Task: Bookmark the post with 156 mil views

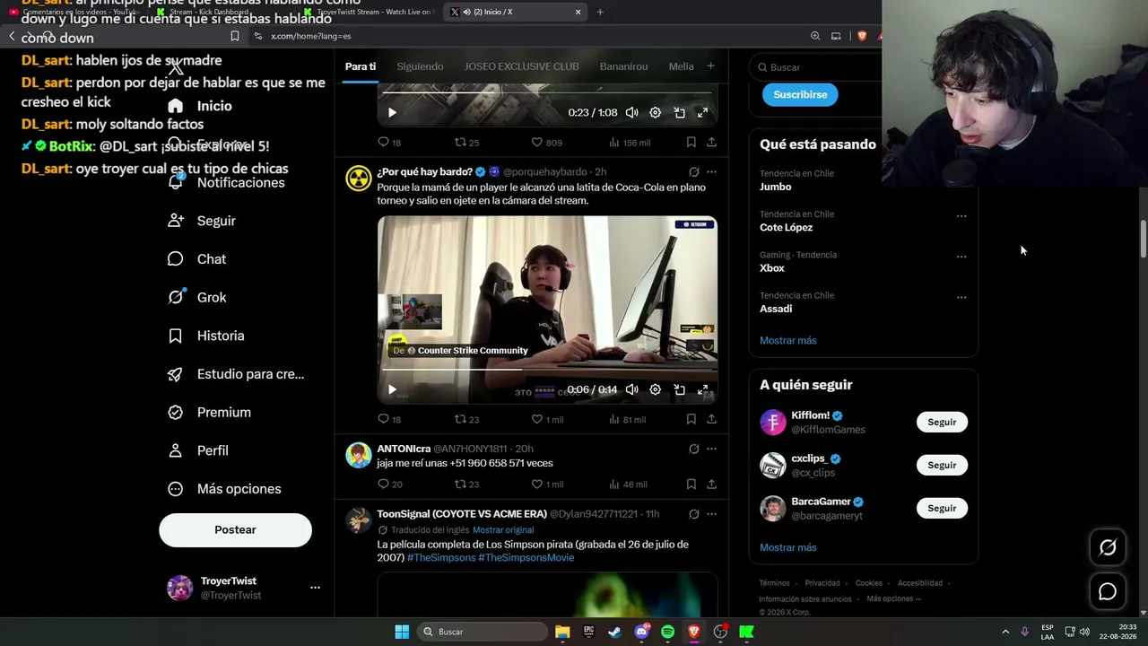Action: (x=691, y=143)
